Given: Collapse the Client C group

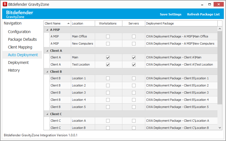Looking at the screenshot, I should [x=47, y=114].
